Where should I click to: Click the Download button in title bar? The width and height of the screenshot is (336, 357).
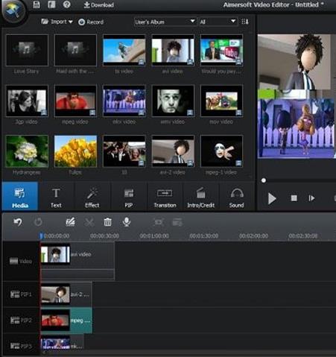(99, 4)
